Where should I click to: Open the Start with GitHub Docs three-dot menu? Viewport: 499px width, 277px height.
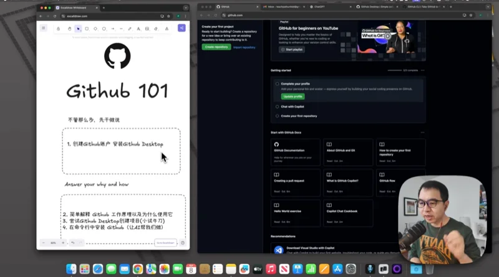[x=423, y=133]
